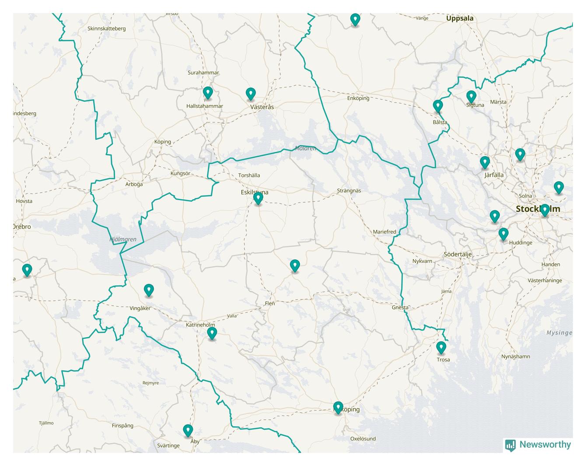This screenshot has height=466, width=586.
Task: Select the marker just above Huddinge
Action: tap(503, 234)
